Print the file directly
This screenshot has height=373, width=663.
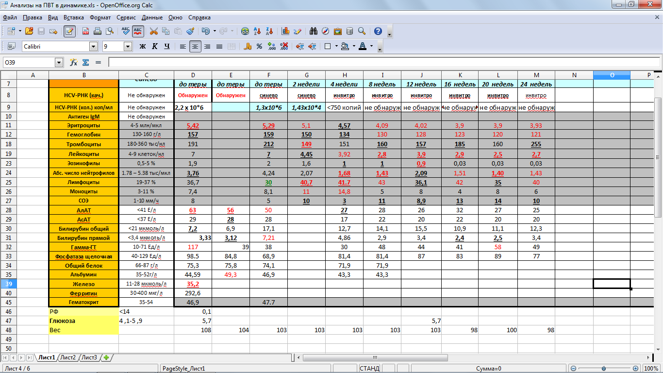[98, 31]
